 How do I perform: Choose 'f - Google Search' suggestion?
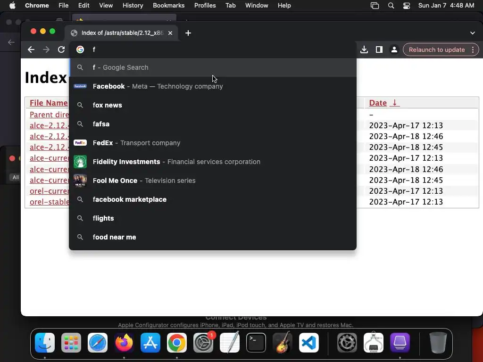213,67
